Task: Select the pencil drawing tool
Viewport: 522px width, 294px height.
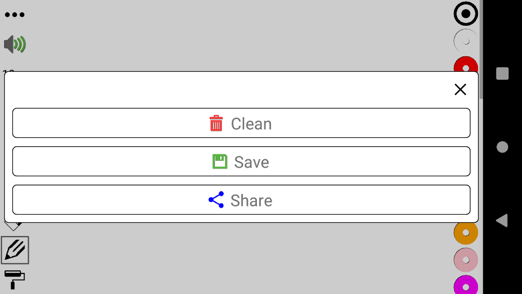Action: point(15,250)
